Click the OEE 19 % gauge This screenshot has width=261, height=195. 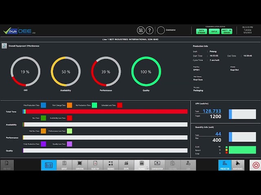point(25,71)
